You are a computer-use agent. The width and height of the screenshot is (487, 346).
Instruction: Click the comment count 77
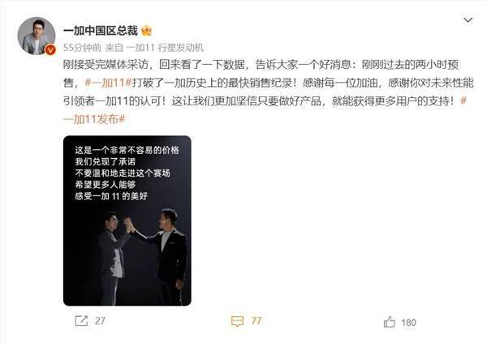pos(256,321)
